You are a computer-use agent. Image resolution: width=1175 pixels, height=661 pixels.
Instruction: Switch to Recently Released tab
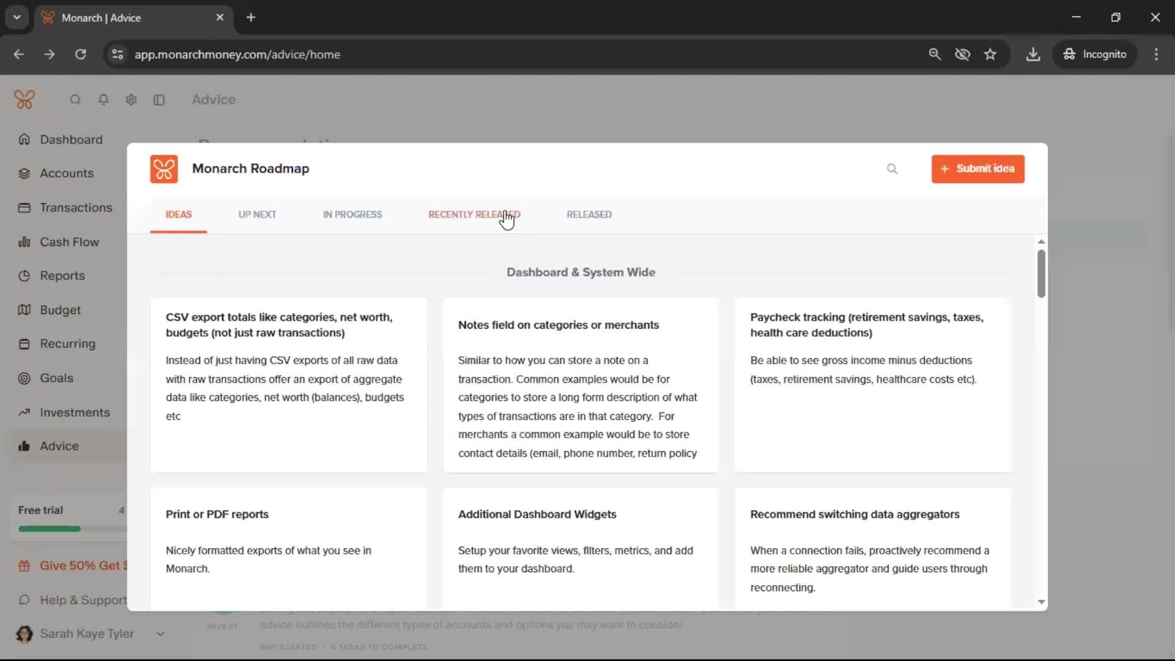(474, 215)
